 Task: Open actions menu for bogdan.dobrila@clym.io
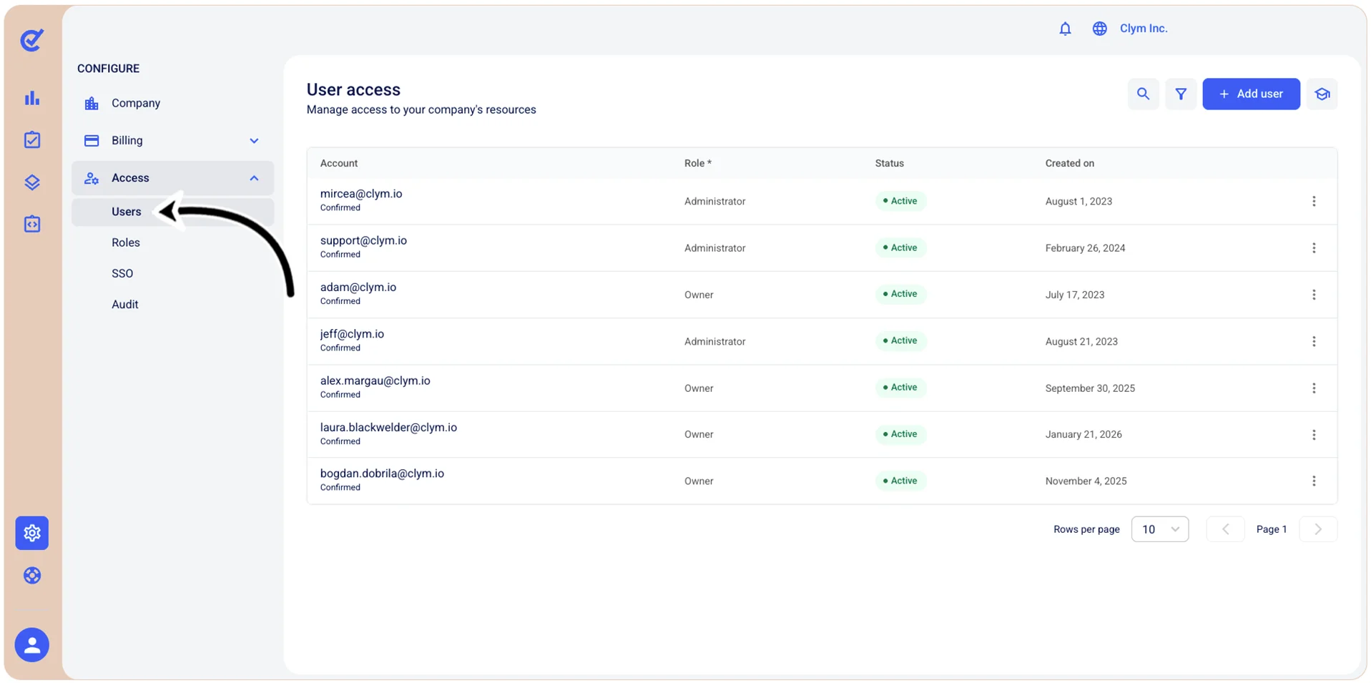1314,481
